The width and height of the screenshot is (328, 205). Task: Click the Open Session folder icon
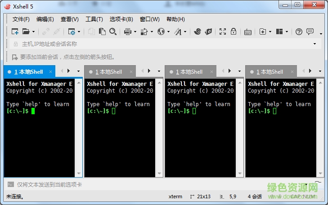(x=26, y=31)
